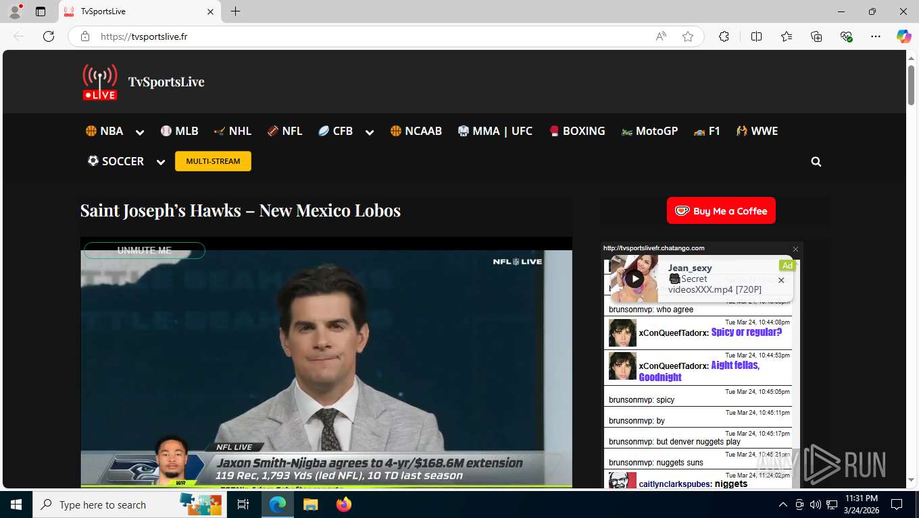Open the NCAAB menu item

click(x=416, y=131)
